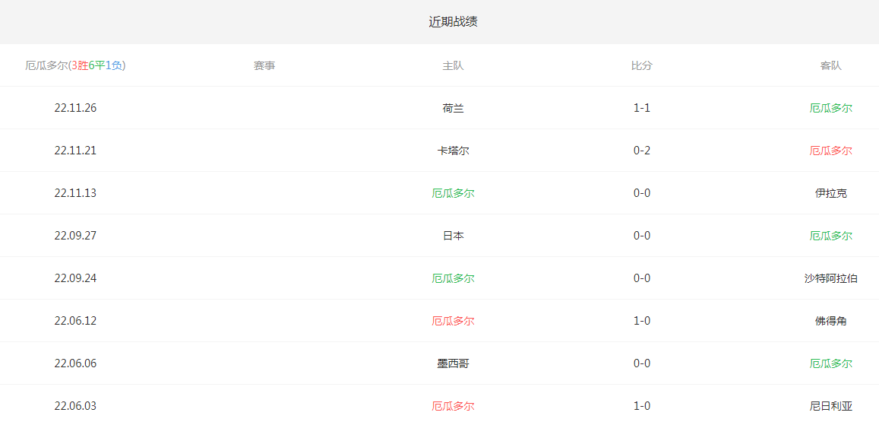879x422 pixels.
Task: Select the 22.11.13 match date
Action: tap(75, 193)
